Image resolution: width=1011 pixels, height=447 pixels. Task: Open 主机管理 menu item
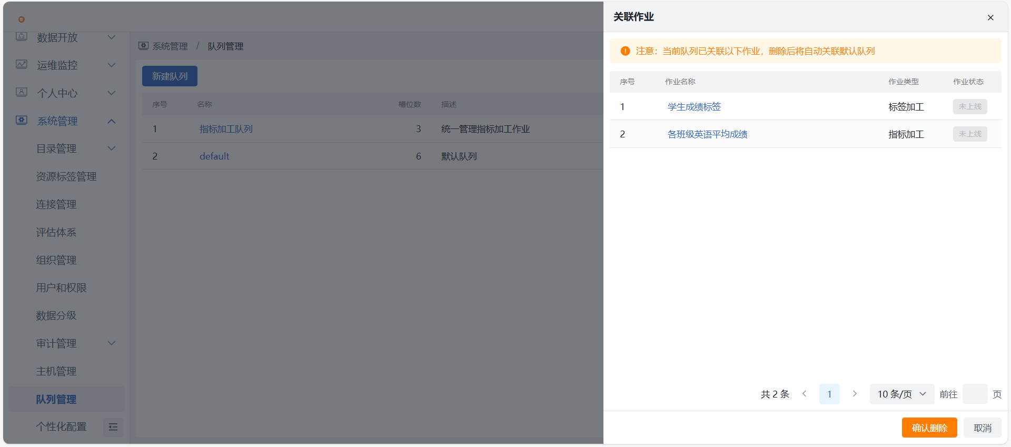[56, 371]
